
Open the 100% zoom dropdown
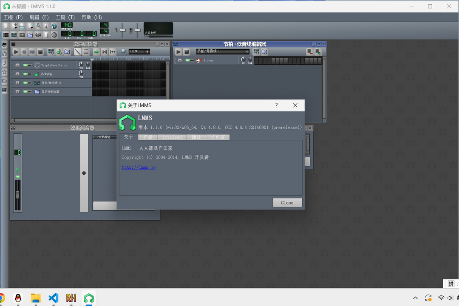click(x=147, y=51)
